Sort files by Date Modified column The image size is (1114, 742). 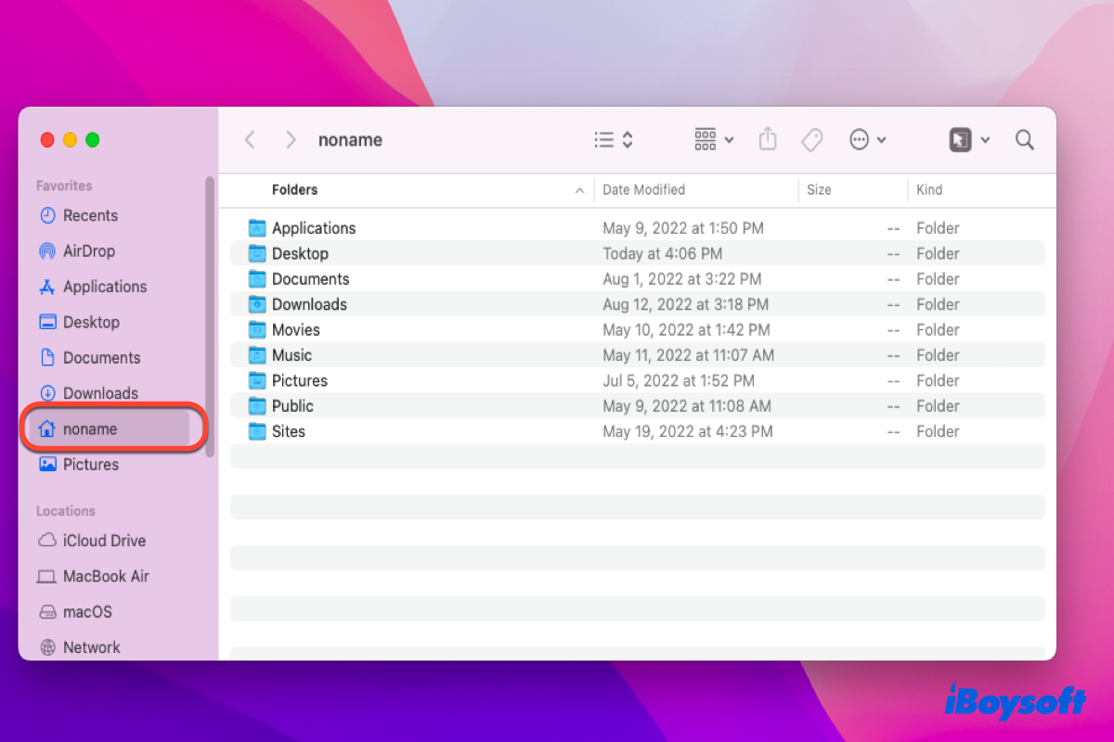point(643,189)
